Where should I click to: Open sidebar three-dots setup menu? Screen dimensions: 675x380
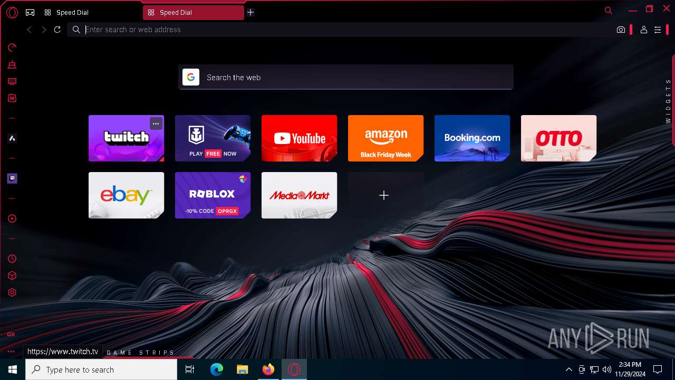pos(11,351)
